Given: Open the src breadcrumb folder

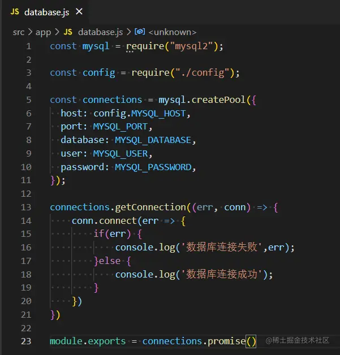Looking at the screenshot, I should pyautogui.click(x=18, y=32).
